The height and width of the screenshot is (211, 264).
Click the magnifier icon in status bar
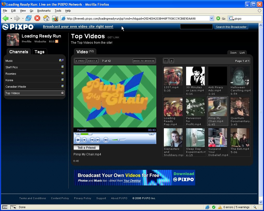coord(255,207)
